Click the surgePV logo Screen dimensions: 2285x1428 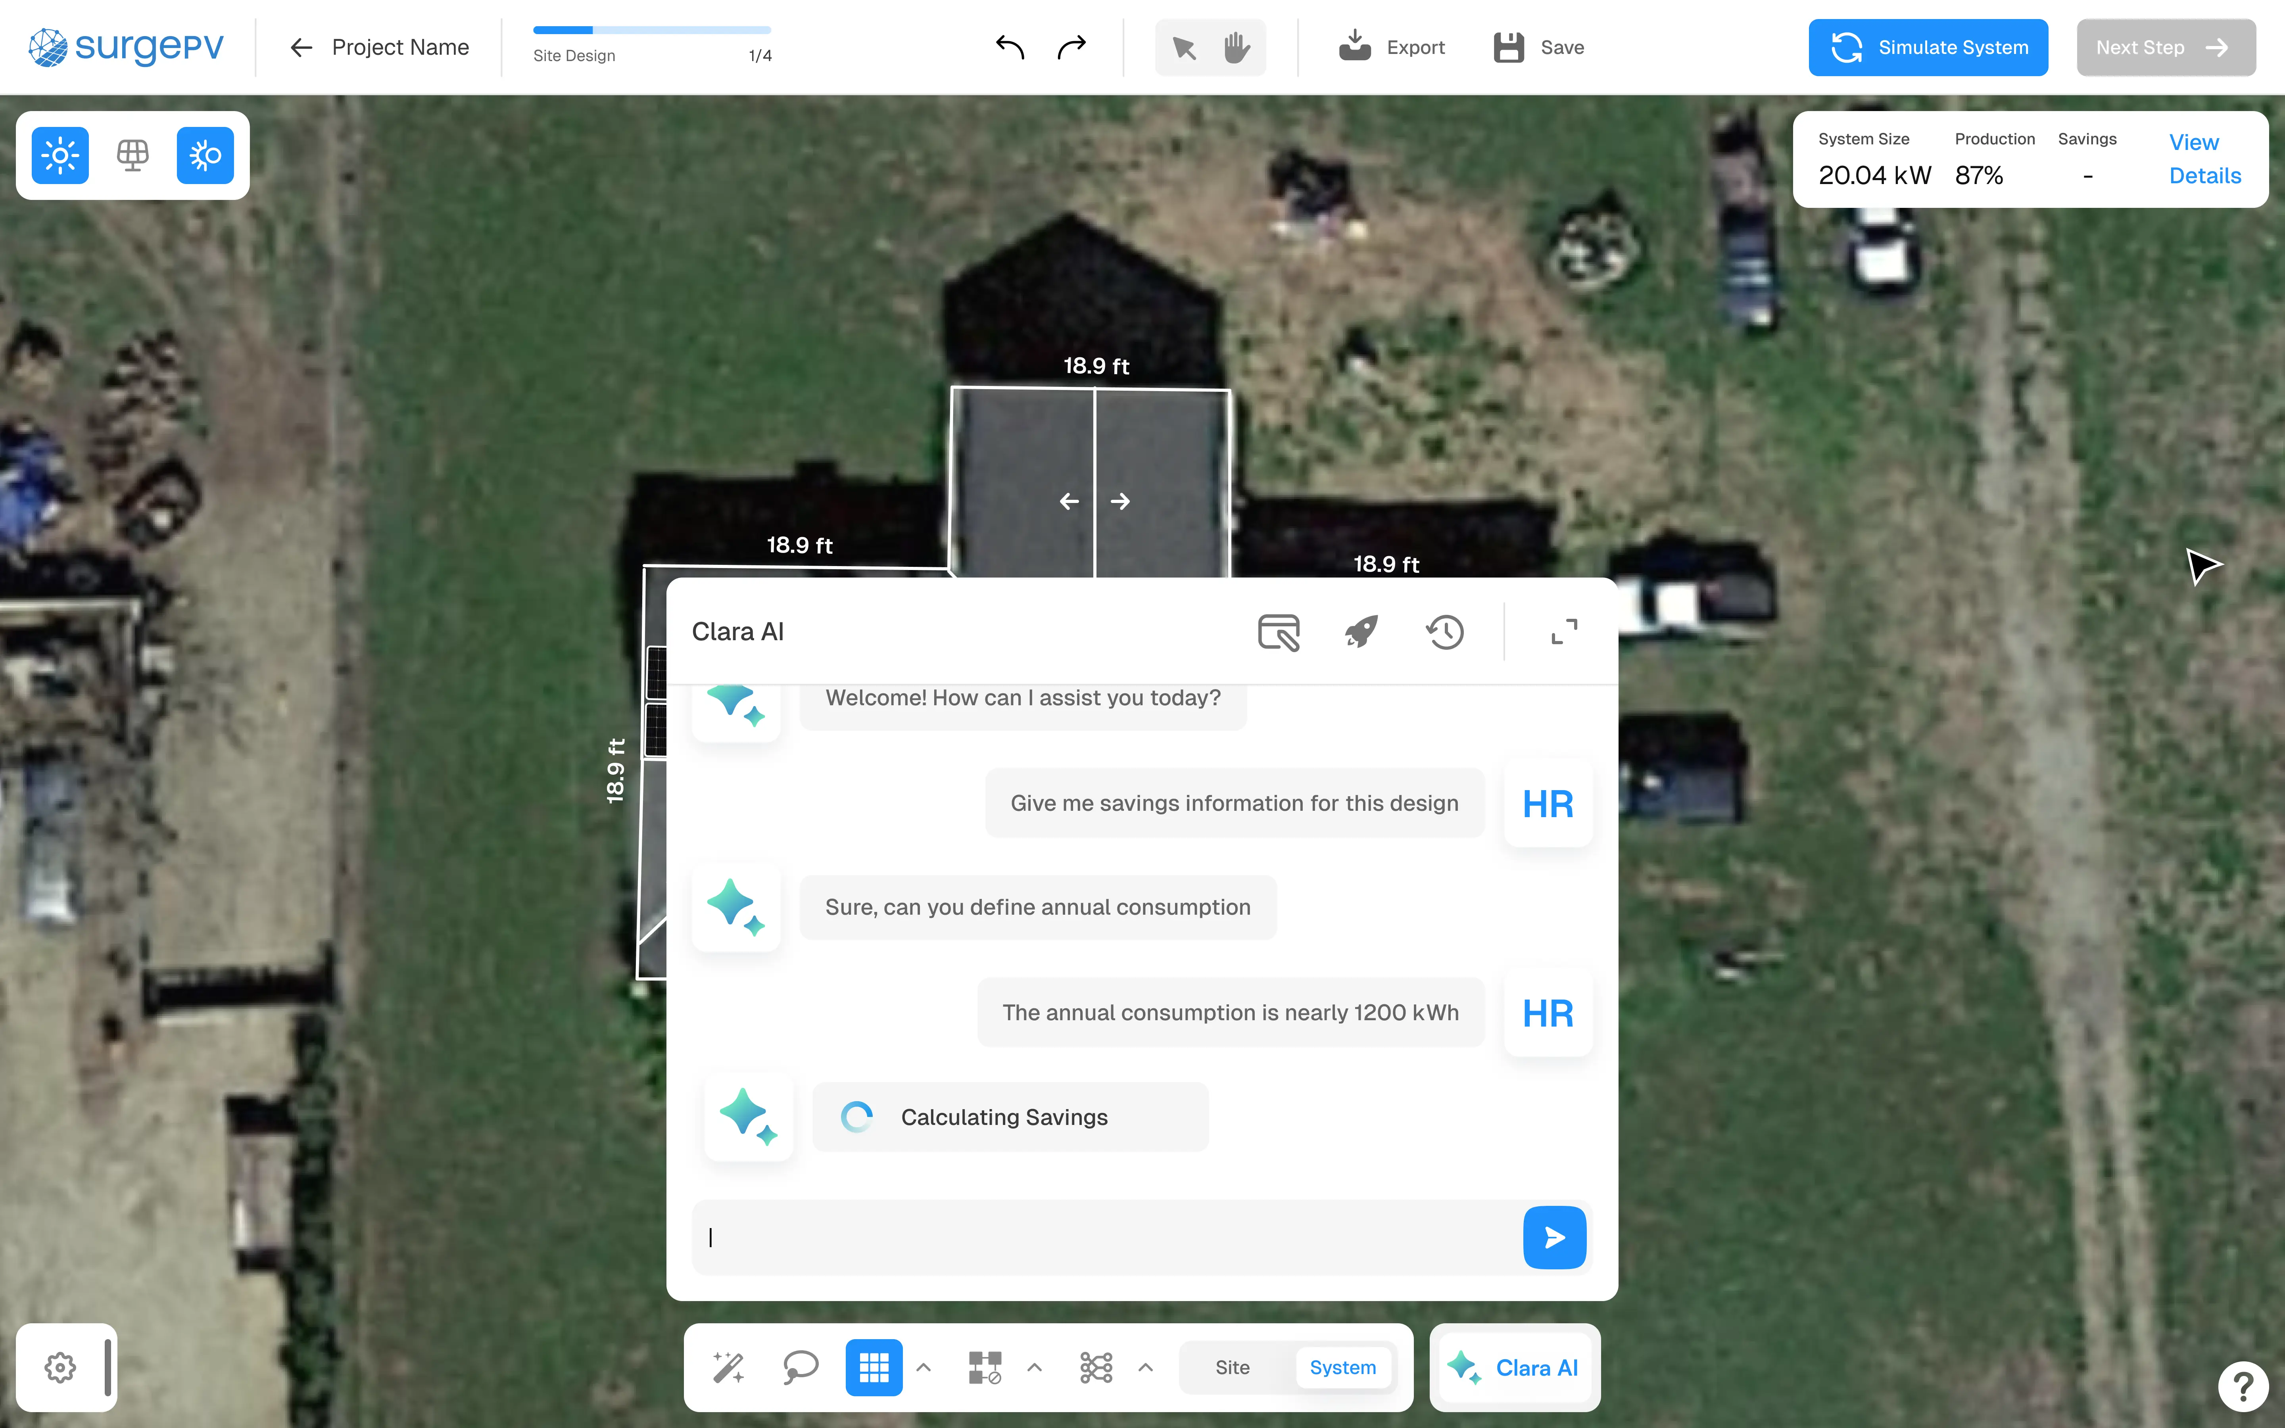126,46
